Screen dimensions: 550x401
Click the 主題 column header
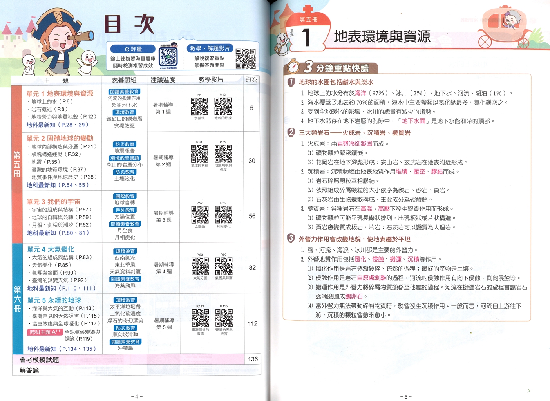click(56, 80)
